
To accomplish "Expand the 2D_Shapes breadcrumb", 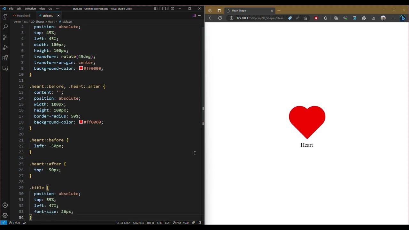I will pyautogui.click(x=38, y=21).
